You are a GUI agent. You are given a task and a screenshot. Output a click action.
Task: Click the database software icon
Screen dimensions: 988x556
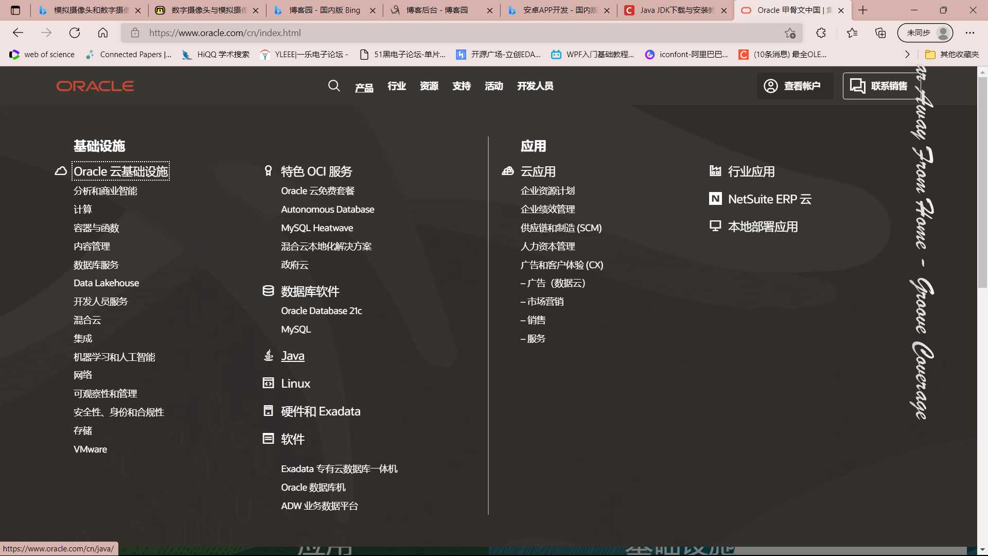[268, 290]
